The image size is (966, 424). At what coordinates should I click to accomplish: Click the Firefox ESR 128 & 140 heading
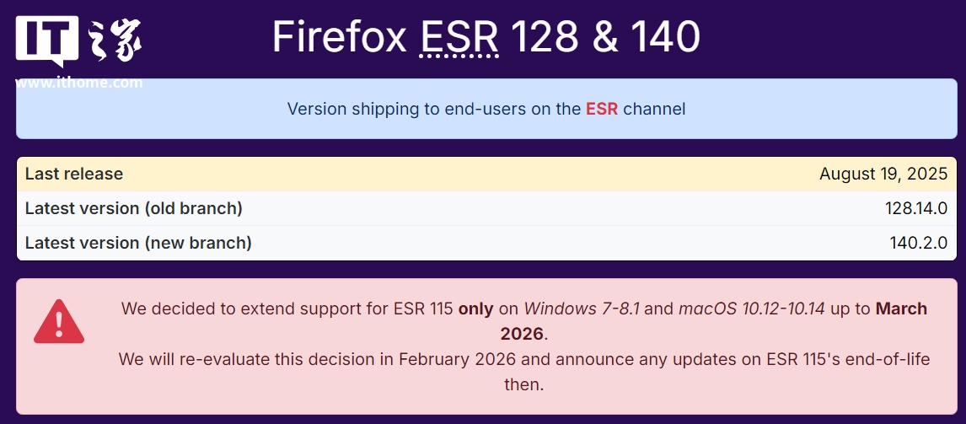click(486, 37)
